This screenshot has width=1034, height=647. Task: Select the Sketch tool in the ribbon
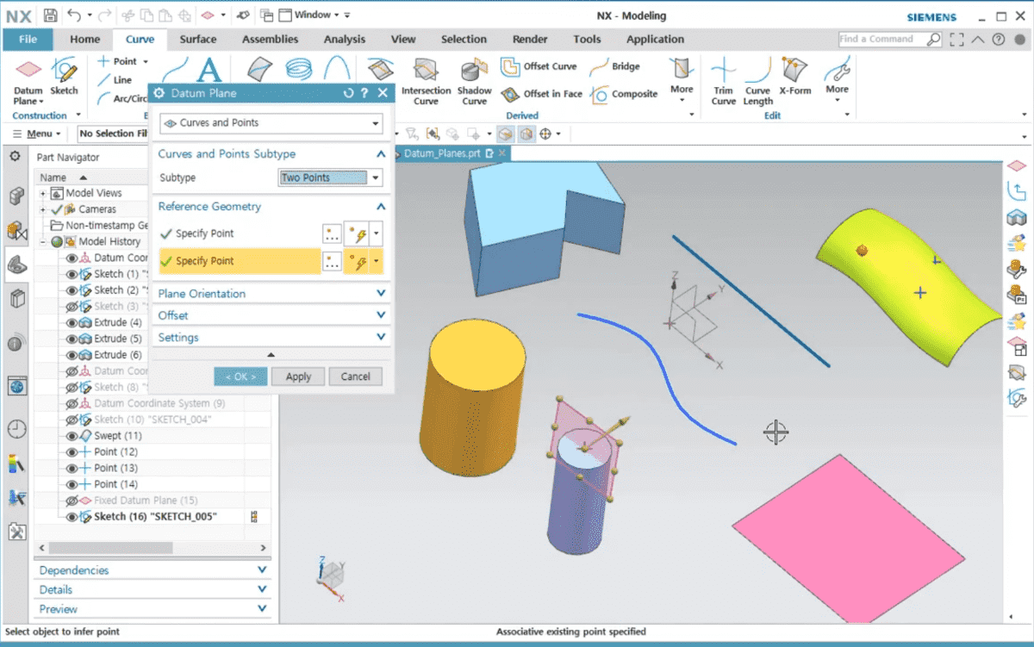point(64,77)
